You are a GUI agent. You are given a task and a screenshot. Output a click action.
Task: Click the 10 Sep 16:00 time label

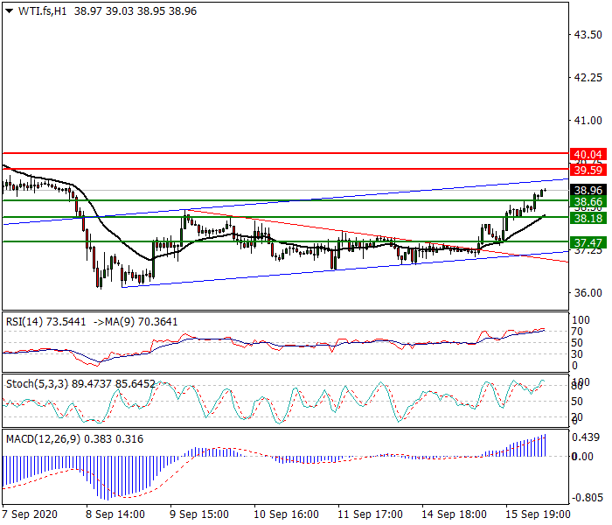pos(286,514)
